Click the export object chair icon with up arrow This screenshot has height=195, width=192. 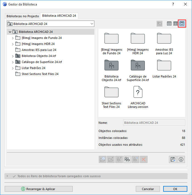pyautogui.click(x=119, y=159)
